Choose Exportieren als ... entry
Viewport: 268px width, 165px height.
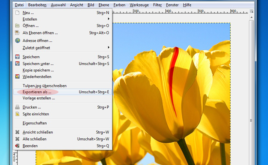point(37,92)
